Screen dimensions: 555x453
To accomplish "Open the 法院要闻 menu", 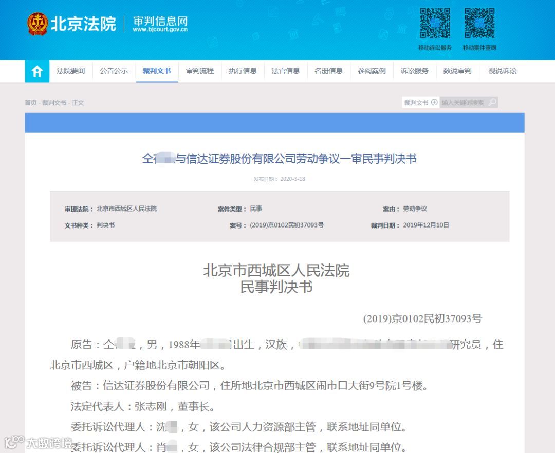I will [71, 71].
